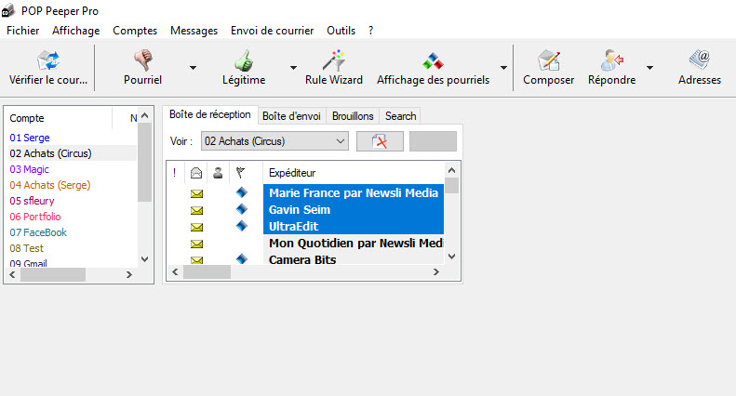The height and width of the screenshot is (396, 736).
Task: Open the ? help menu
Action: click(x=371, y=31)
